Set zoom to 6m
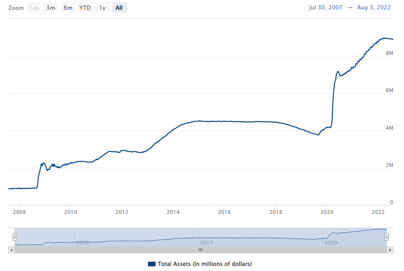The image size is (404, 271). [68, 8]
